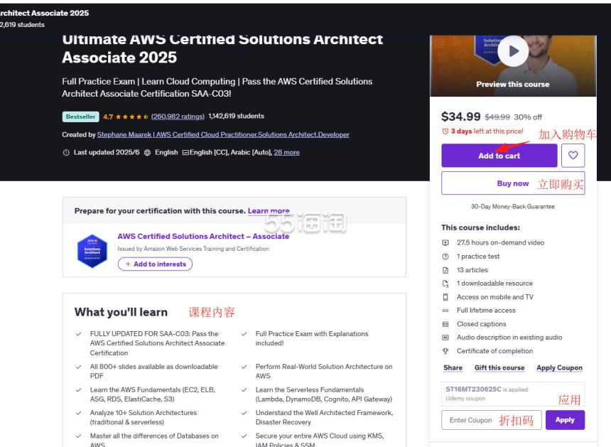The image size is (611, 447).
Task: Click the mobile and TV access icon
Action: (445, 297)
